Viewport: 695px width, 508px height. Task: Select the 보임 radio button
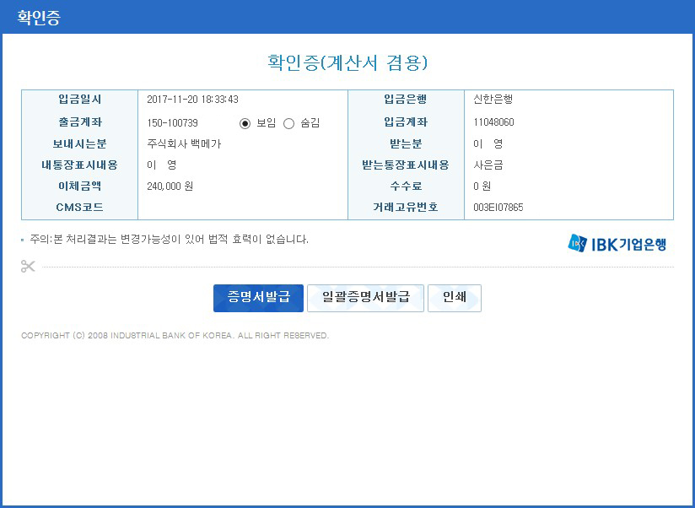click(x=245, y=123)
